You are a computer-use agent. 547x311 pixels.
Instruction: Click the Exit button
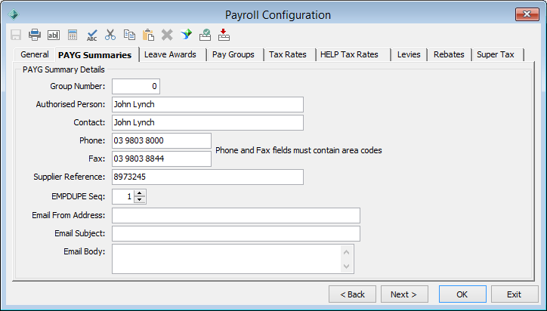tap(515, 294)
